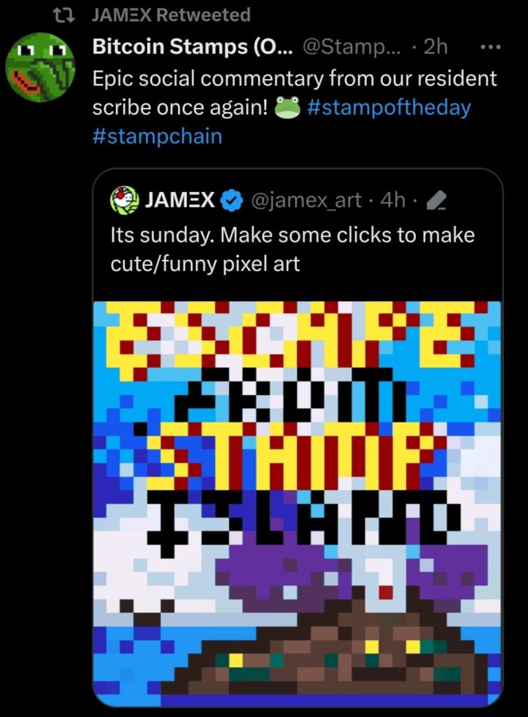
Task: Tap the JAMEX avatar in the quoted tweet
Action: (125, 200)
